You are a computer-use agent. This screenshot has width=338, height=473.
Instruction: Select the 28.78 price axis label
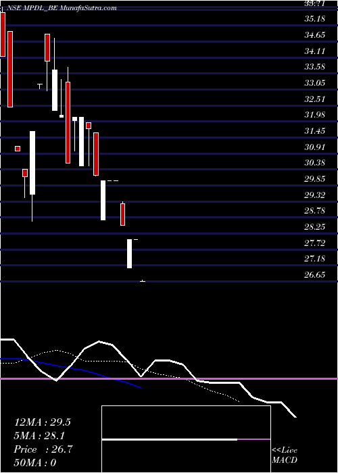(314, 211)
